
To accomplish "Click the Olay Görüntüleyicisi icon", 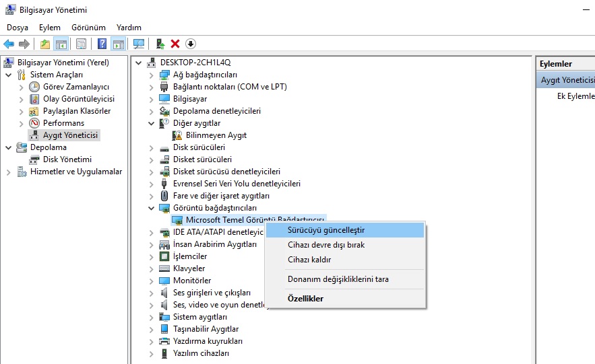I will (34, 99).
